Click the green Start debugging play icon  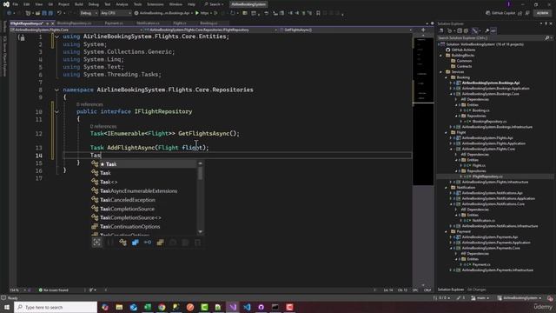tap(197, 13)
